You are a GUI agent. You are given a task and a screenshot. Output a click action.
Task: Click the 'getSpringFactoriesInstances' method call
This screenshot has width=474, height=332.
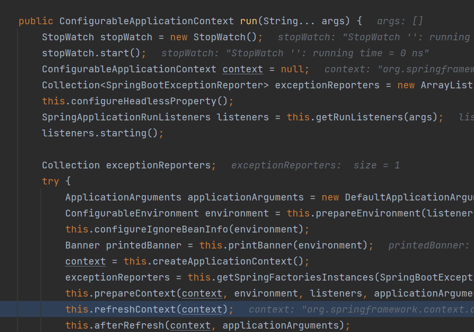click(x=295, y=277)
